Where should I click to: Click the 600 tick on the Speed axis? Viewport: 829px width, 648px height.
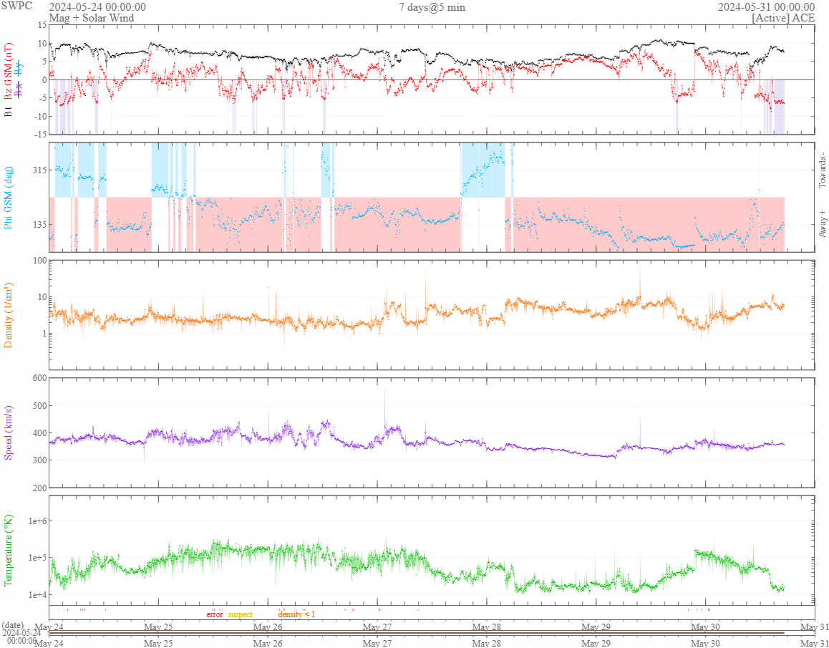(x=39, y=377)
